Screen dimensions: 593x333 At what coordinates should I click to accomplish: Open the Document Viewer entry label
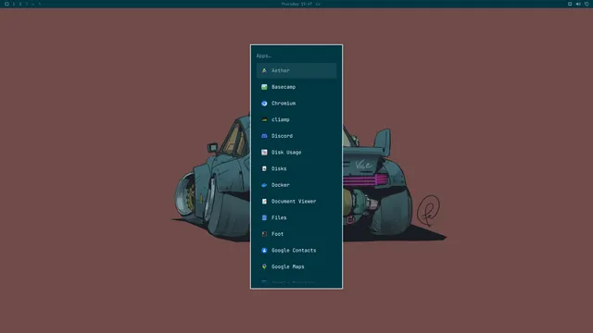click(294, 202)
